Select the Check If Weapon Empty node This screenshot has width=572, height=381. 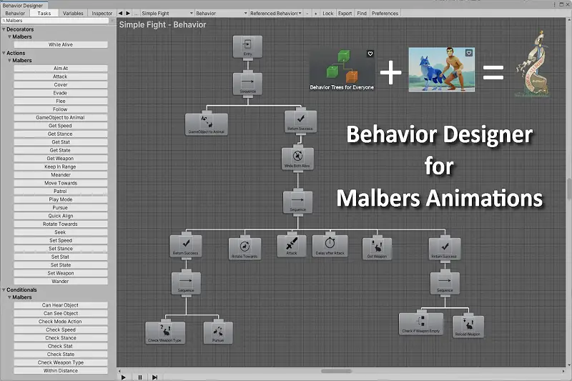[x=421, y=324]
